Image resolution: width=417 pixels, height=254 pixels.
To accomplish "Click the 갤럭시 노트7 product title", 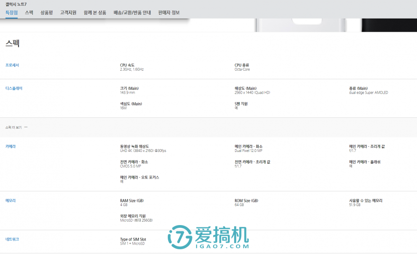I will coord(16,4).
